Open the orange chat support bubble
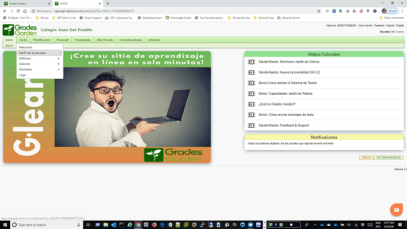 396,210
